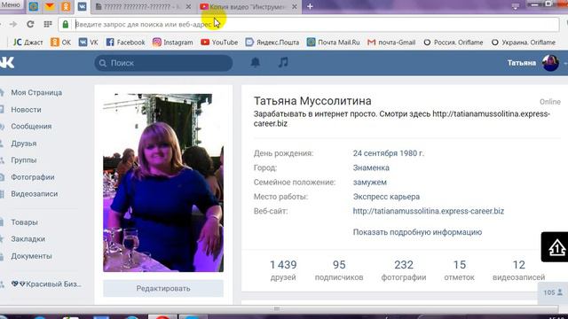Open the VK music player icon

pyautogui.click(x=283, y=63)
